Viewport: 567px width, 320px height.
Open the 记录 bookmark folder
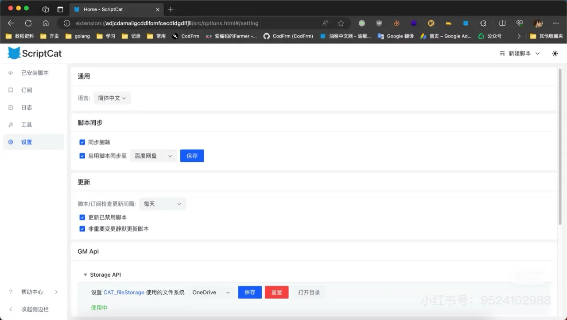click(131, 36)
